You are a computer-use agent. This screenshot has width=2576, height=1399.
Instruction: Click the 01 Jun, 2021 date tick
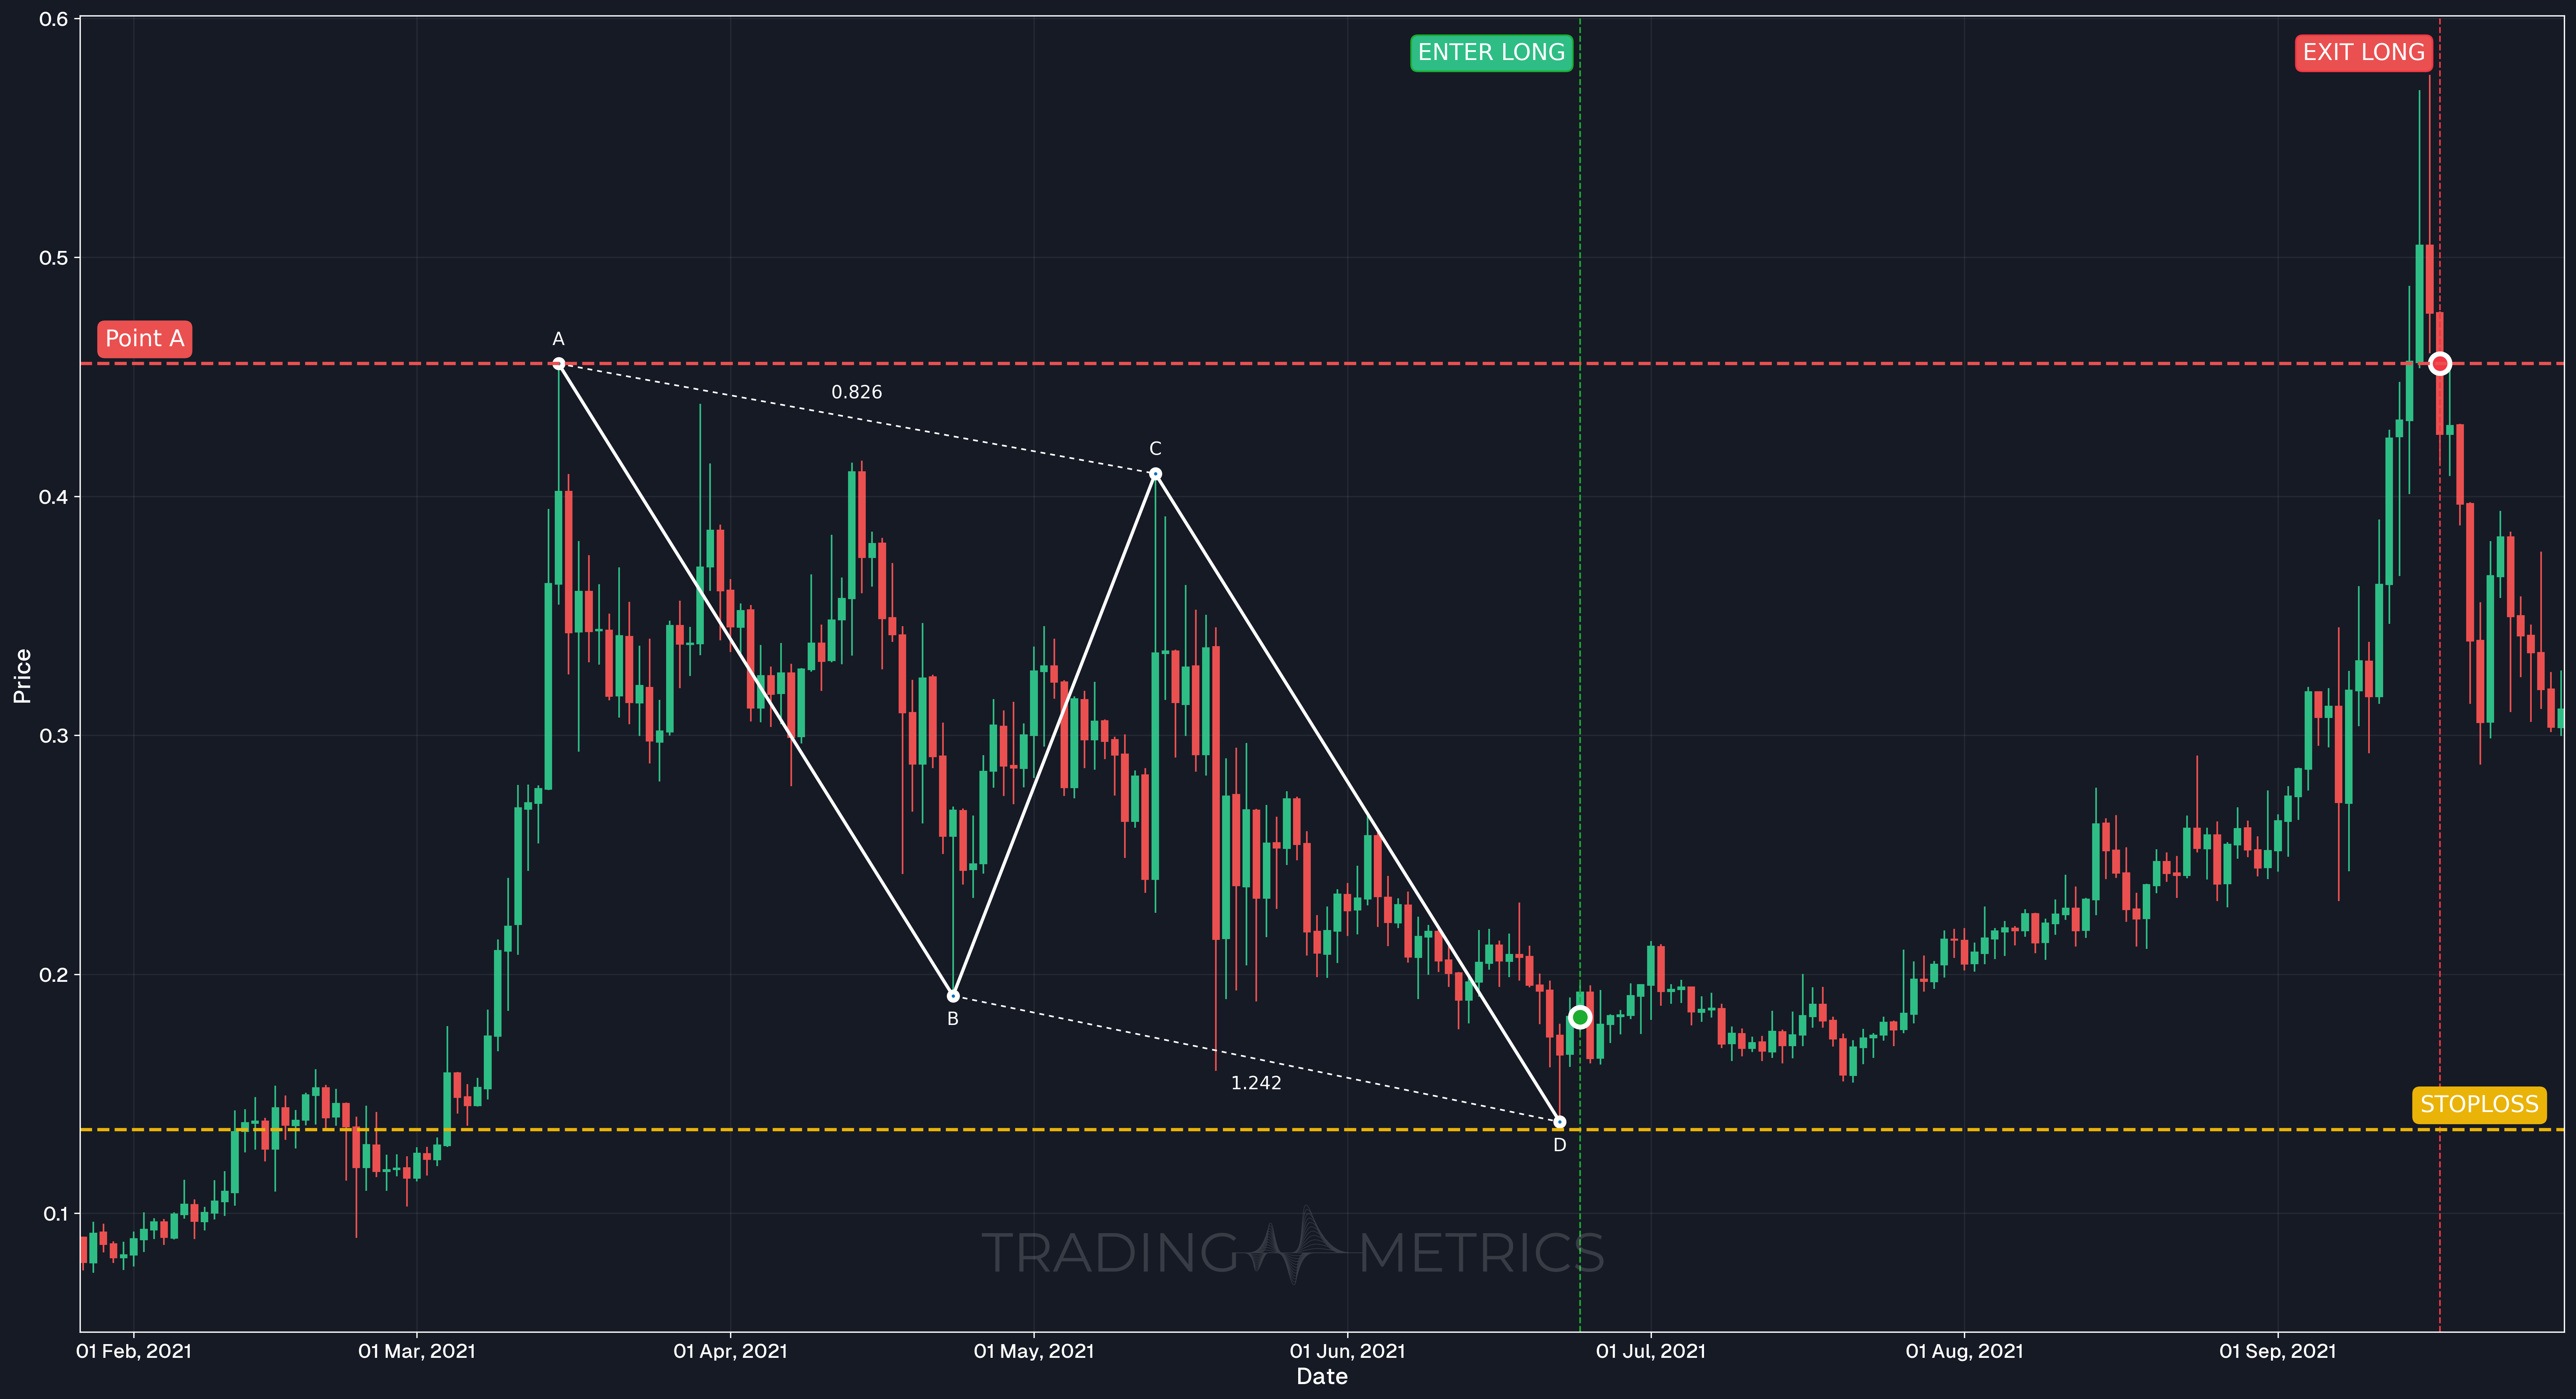click(1348, 1351)
